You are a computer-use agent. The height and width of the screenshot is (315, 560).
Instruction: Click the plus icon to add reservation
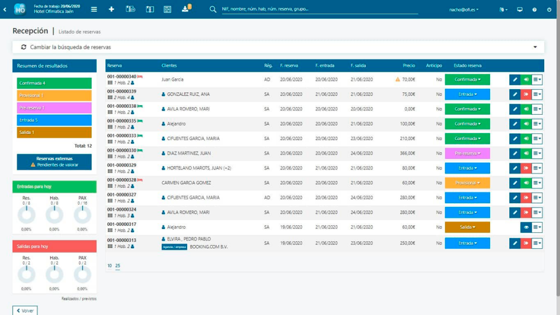[112, 9]
